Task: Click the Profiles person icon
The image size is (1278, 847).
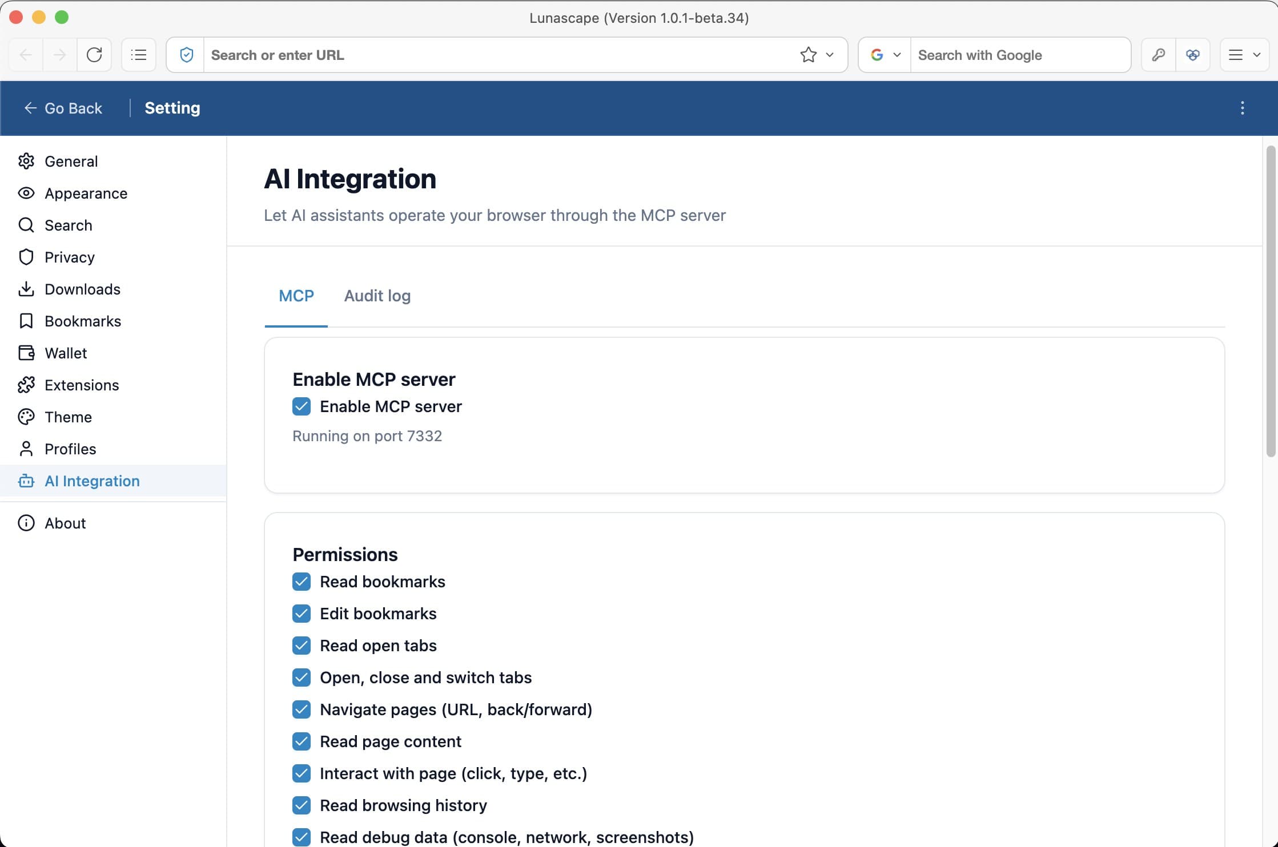Action: (x=26, y=449)
